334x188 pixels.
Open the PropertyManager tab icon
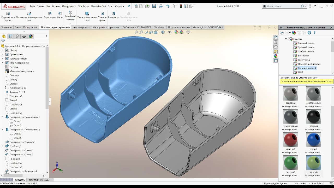10,36
